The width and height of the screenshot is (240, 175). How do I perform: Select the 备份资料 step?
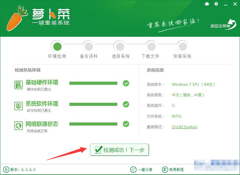89,46
